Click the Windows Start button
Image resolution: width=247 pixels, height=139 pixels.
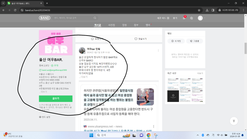coord(91,135)
